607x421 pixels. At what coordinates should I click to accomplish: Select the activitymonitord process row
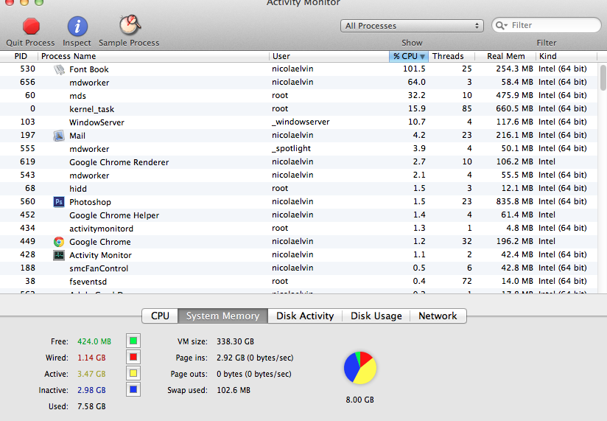coord(299,228)
